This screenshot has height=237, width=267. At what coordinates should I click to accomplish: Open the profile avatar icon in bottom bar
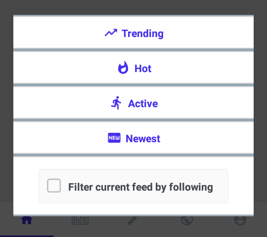240,221
